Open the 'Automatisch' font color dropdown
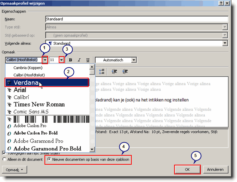 tap(134, 60)
